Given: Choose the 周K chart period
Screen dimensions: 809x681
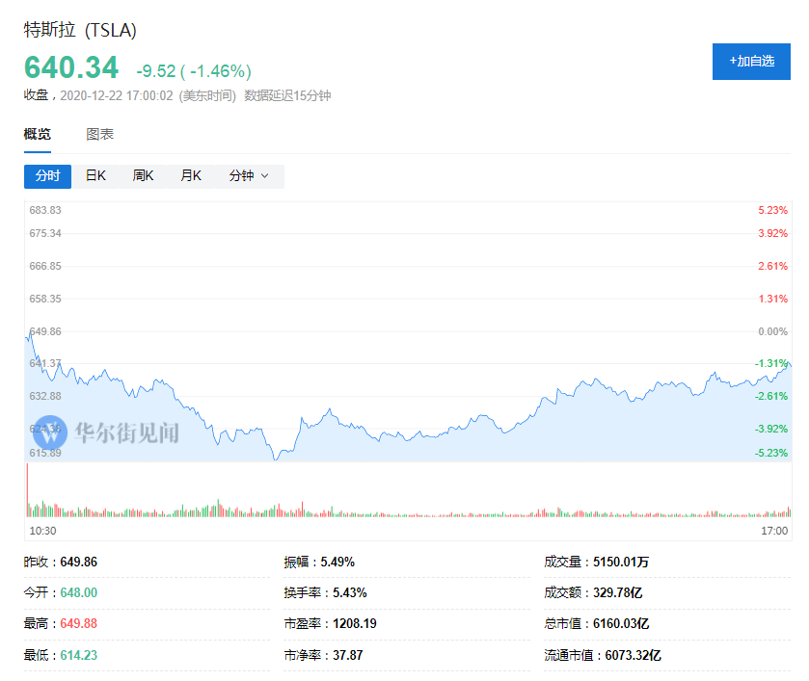Looking at the screenshot, I should click(x=144, y=175).
